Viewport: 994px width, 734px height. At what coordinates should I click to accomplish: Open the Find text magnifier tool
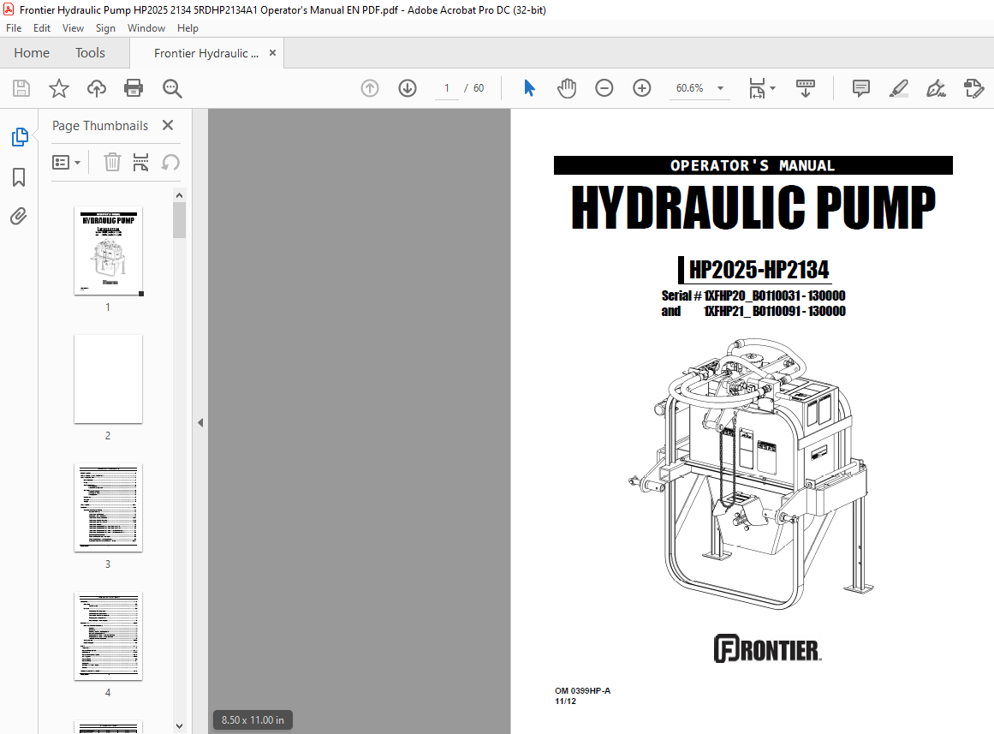tap(172, 88)
